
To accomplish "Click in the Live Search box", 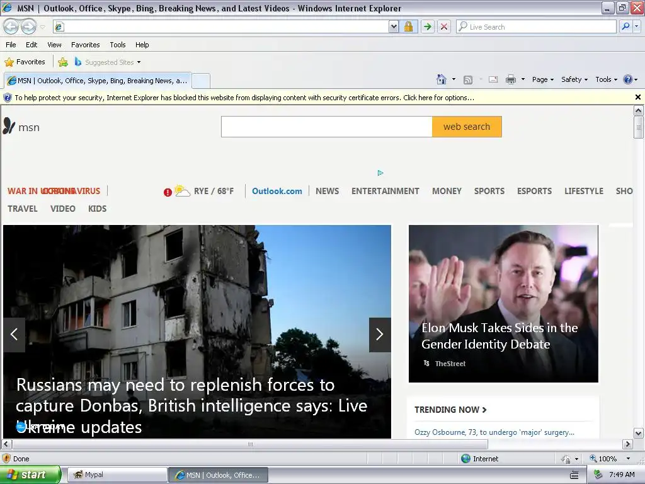I will click(536, 26).
